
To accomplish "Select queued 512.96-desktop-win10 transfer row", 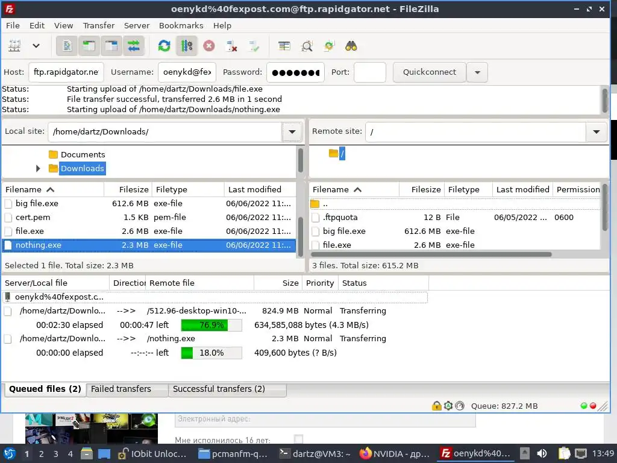I will [x=215, y=310].
